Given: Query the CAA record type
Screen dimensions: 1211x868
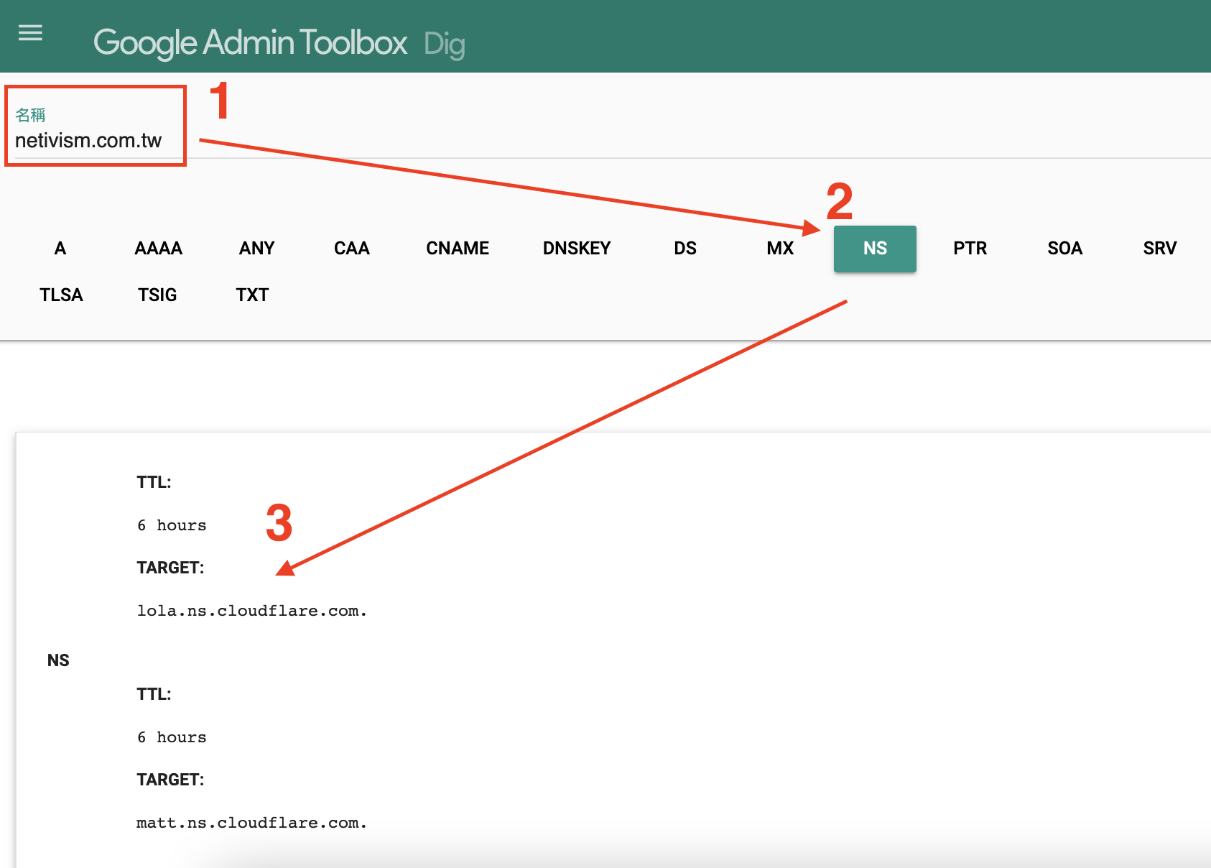Looking at the screenshot, I should (x=351, y=249).
